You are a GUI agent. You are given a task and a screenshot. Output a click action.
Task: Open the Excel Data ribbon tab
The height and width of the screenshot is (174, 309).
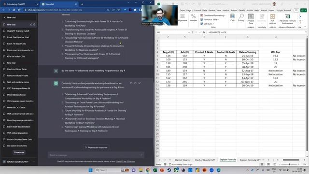205,10
